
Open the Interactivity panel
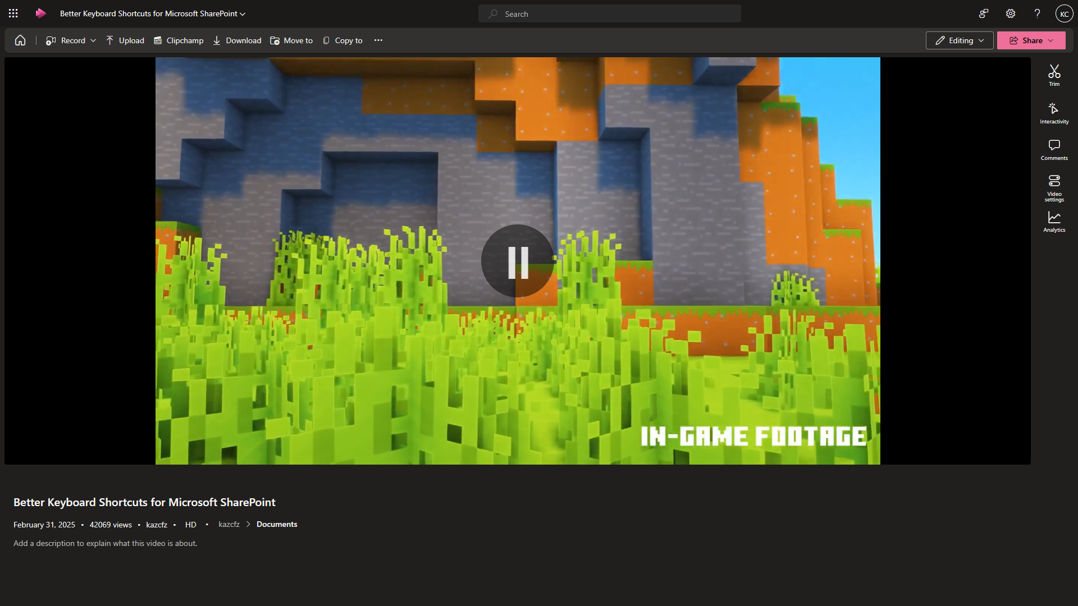(1054, 113)
